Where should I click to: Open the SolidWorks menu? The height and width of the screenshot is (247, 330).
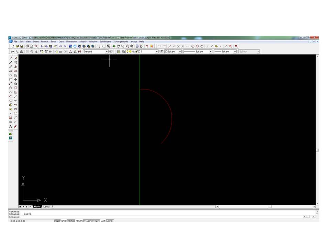pos(105,42)
